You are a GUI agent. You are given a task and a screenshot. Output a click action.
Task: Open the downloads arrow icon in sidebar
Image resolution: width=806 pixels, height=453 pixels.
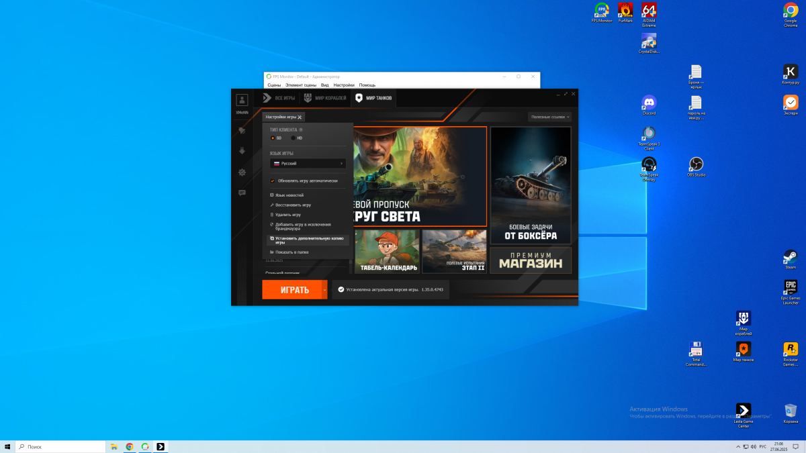(x=242, y=151)
